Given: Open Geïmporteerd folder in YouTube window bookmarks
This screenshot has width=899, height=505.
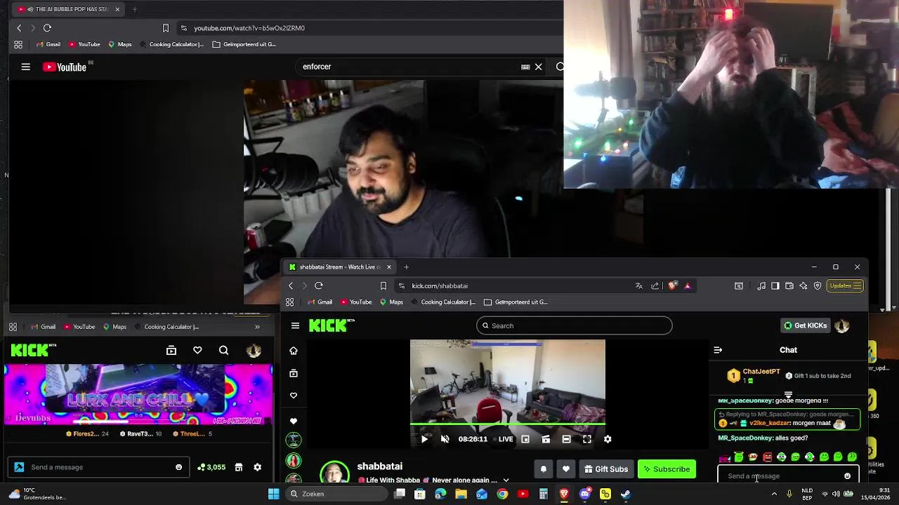Looking at the screenshot, I should (x=244, y=44).
